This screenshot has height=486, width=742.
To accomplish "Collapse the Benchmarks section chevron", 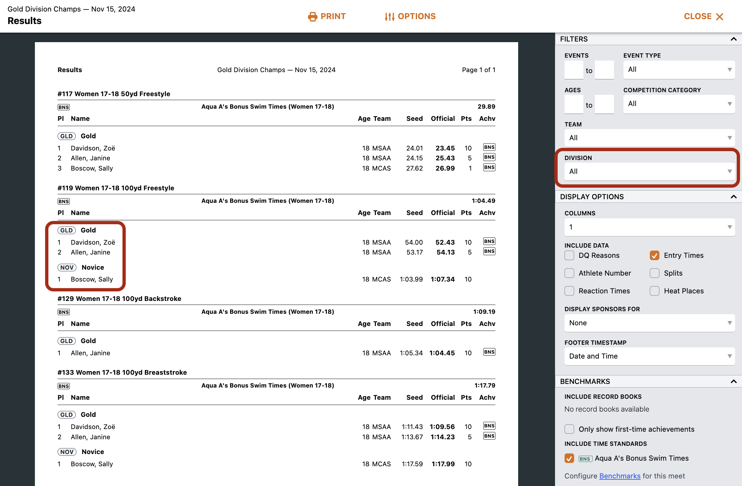I will 733,382.
